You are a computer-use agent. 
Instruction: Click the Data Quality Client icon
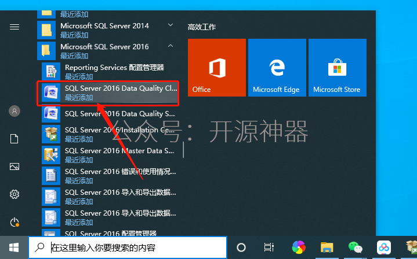[51, 92]
